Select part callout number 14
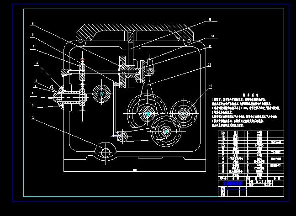The image size is (296, 216). click(210, 86)
